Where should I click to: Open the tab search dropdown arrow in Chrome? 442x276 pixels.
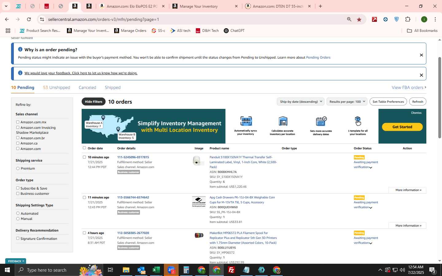pyautogui.click(x=6, y=6)
